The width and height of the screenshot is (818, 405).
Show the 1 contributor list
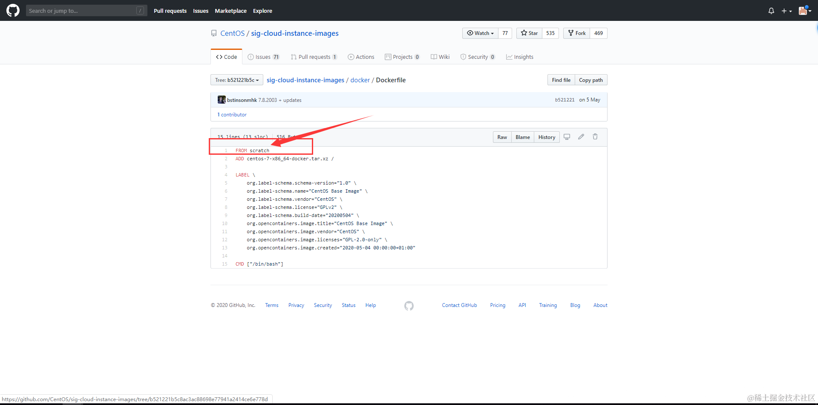pos(232,115)
